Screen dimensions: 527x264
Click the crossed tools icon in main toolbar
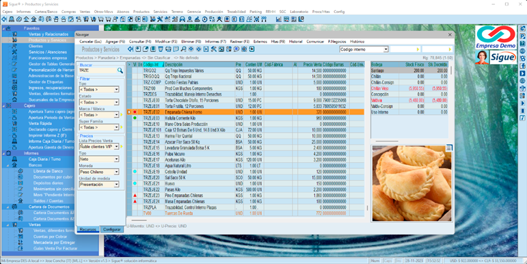coord(160,20)
